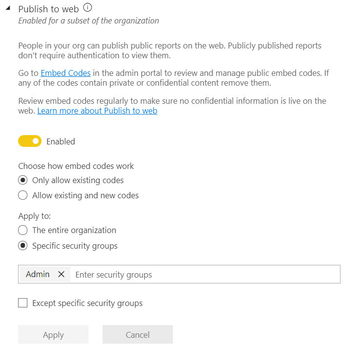
Task: Collapse the Publish to web section
Action: 8,9
